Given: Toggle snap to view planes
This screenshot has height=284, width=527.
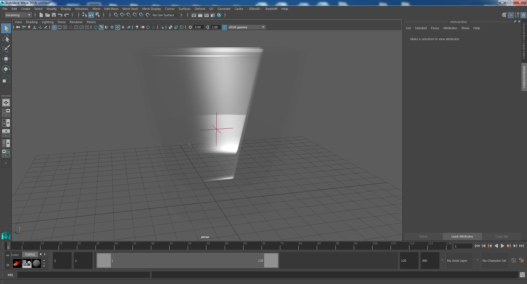Looking at the screenshot, I should coord(141,15).
